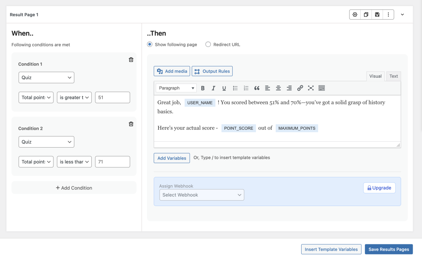
Task: Insert a numbered list
Action: [x=246, y=88]
